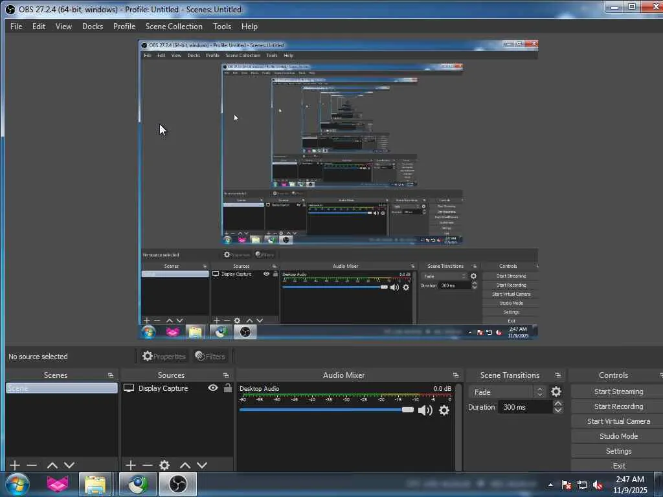Viewport: 663px width, 497px height.
Task: Open Properties for the source
Action: (164, 357)
